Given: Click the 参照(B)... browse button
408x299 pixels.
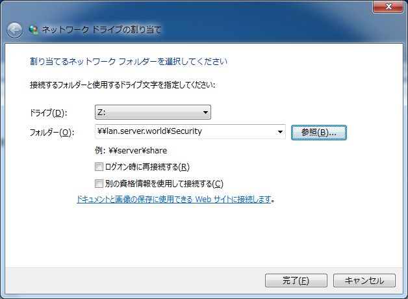Looking at the screenshot, I should click(318, 133).
